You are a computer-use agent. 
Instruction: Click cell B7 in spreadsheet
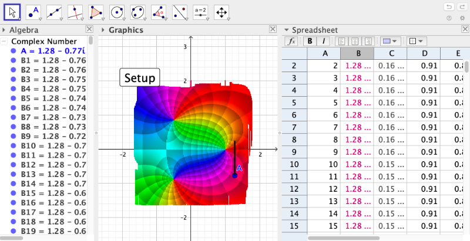click(x=357, y=127)
